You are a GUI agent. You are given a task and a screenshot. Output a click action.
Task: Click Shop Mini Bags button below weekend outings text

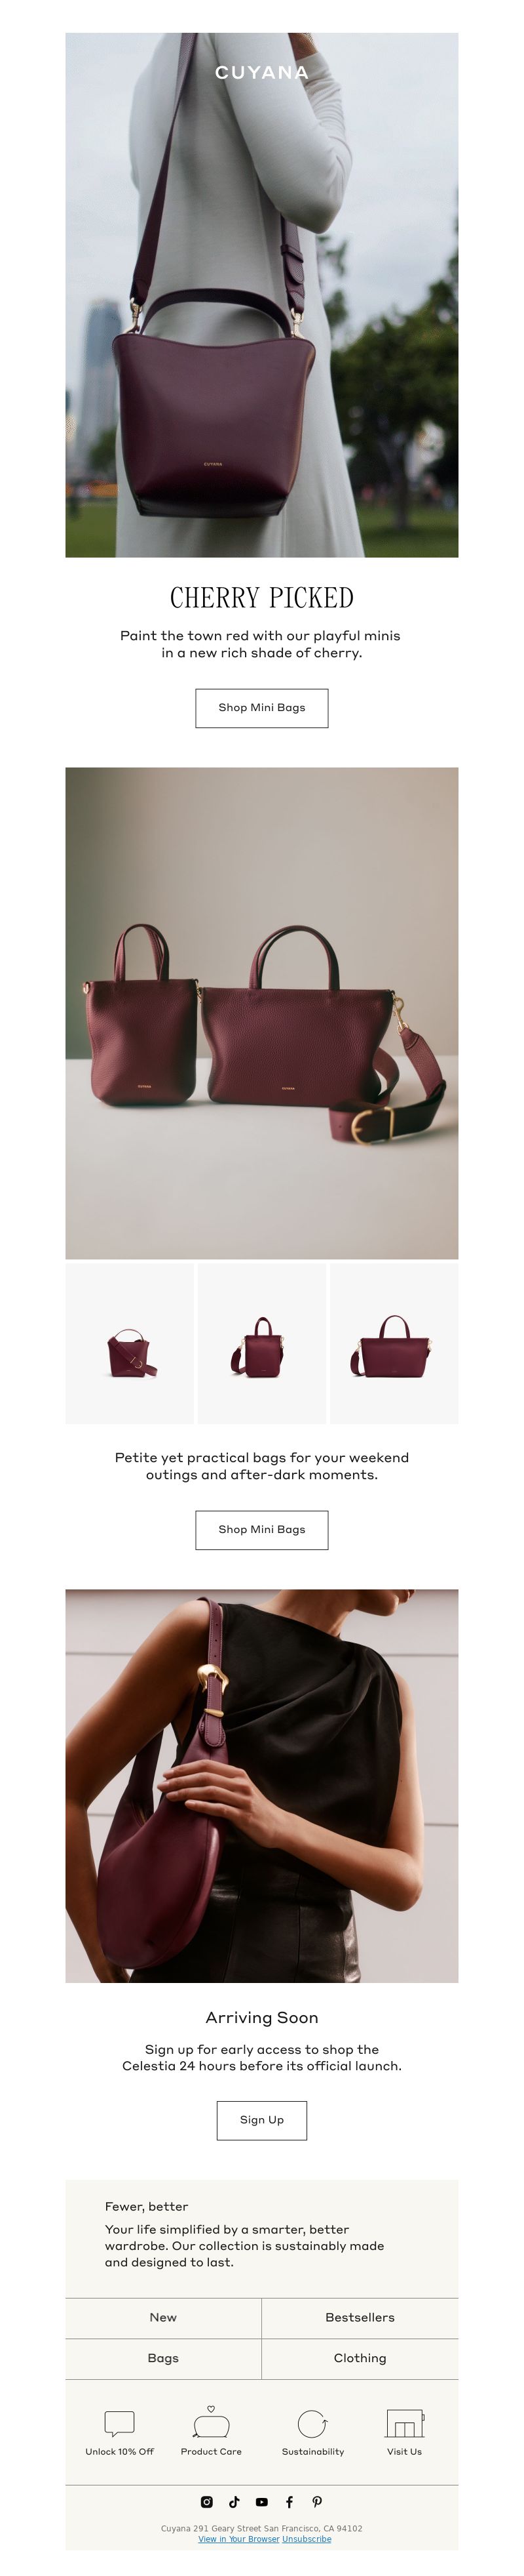point(261,1529)
